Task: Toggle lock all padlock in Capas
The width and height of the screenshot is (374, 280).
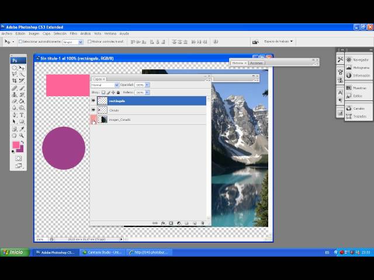Action: (x=118, y=92)
